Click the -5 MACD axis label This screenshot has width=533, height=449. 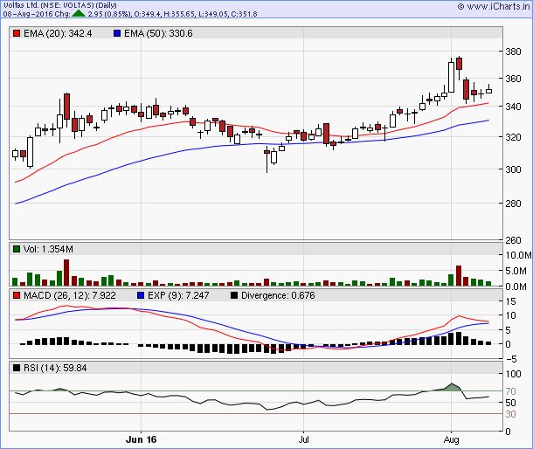pyautogui.click(x=511, y=359)
